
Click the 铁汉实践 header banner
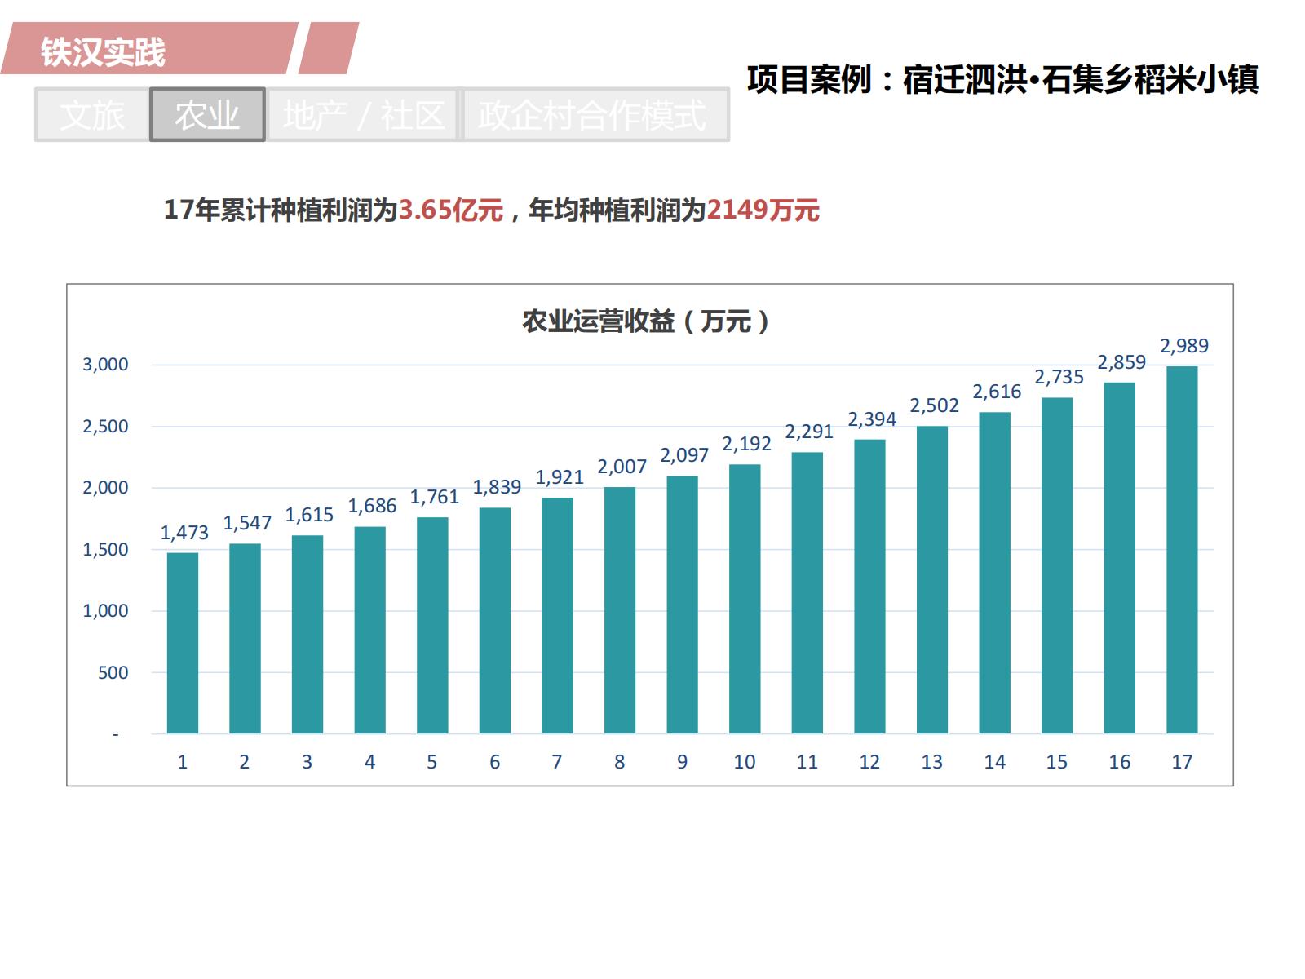coord(148,49)
